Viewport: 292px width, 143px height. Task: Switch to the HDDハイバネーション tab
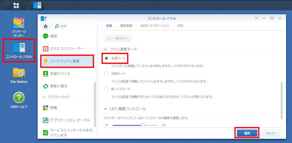point(154,26)
